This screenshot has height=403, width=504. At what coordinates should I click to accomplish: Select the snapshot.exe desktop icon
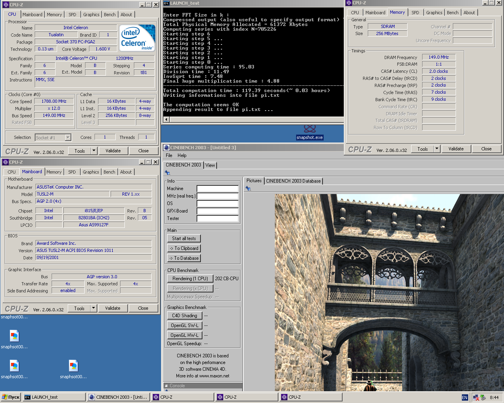tap(310, 133)
